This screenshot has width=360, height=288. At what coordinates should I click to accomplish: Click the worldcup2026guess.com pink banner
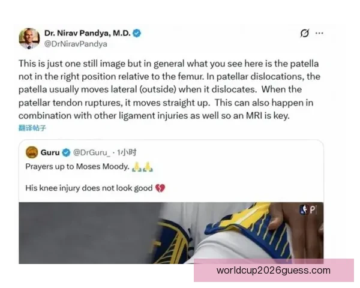tap(274, 271)
